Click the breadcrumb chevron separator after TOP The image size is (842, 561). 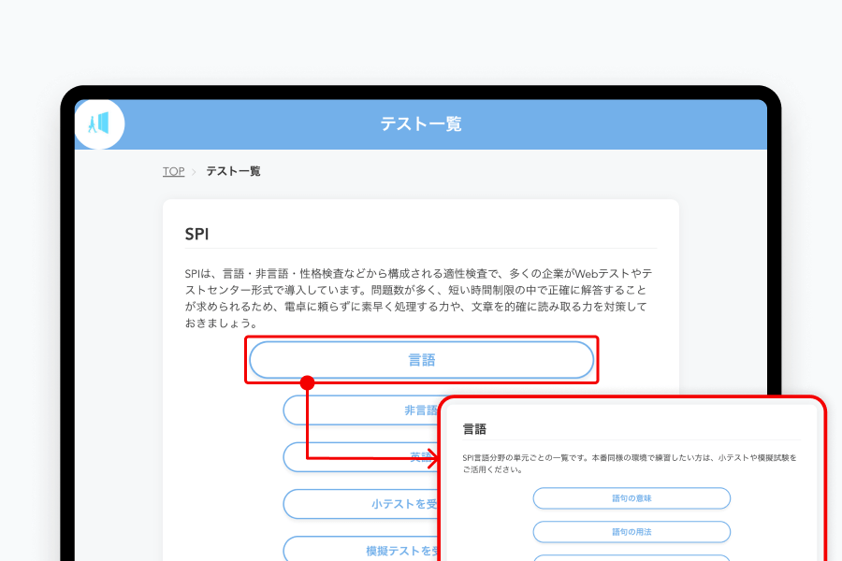point(195,172)
